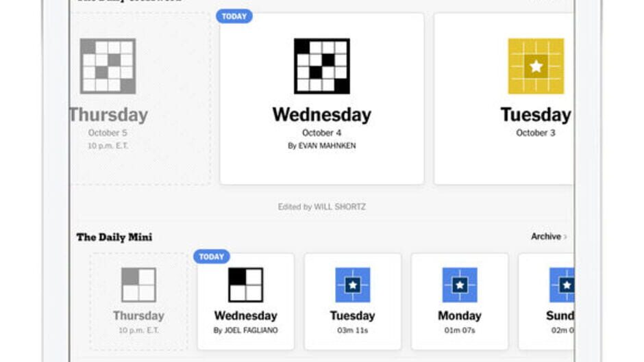The width and height of the screenshot is (644, 362).
Task: Click the By JOEL FAGLIANO byline
Action: coord(245,331)
